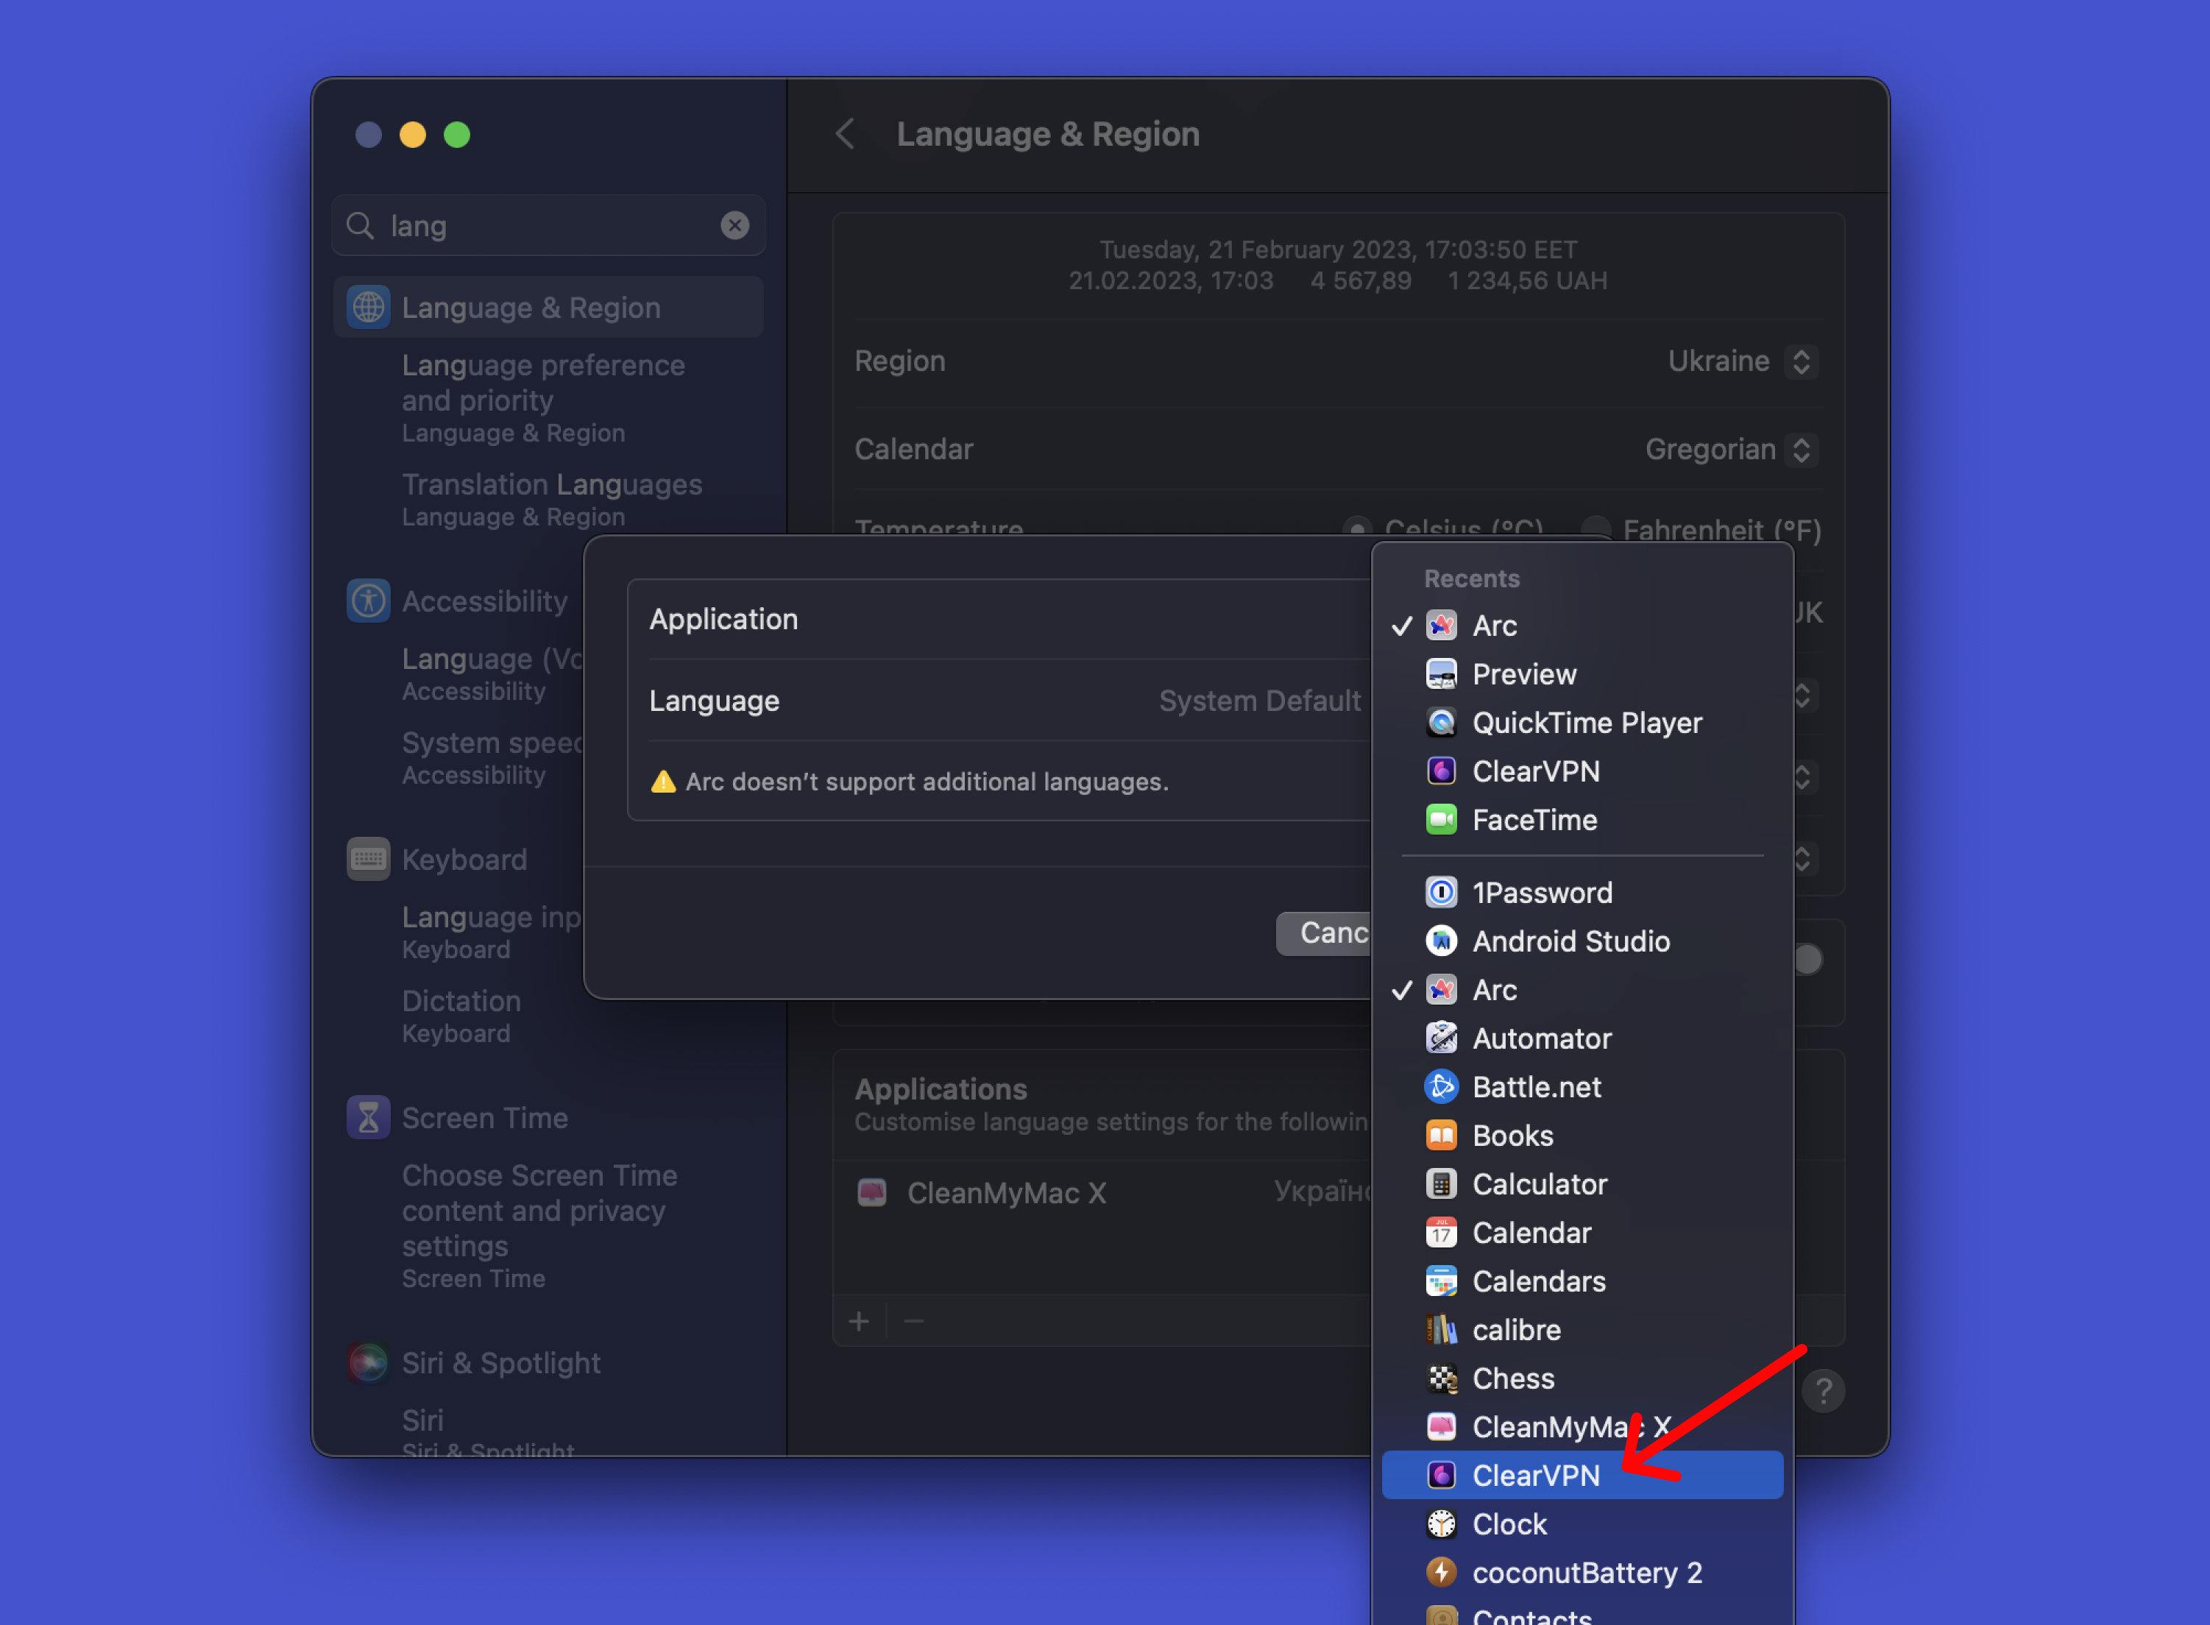This screenshot has width=2210, height=1625.
Task: Click the Calculator app icon
Action: (x=1441, y=1184)
